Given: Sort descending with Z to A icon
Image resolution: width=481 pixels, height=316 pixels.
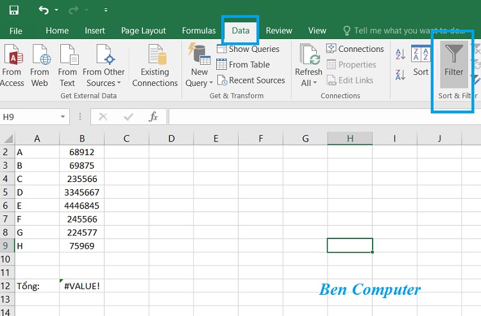Looking at the screenshot, I should click(x=401, y=74).
